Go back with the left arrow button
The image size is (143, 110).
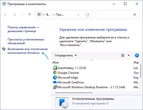pyautogui.click(x=6, y=15)
